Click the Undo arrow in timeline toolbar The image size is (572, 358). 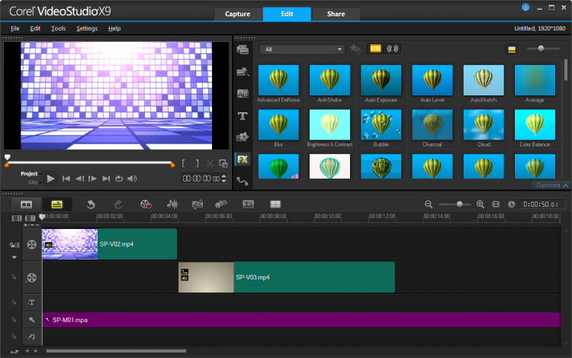pyautogui.click(x=90, y=205)
